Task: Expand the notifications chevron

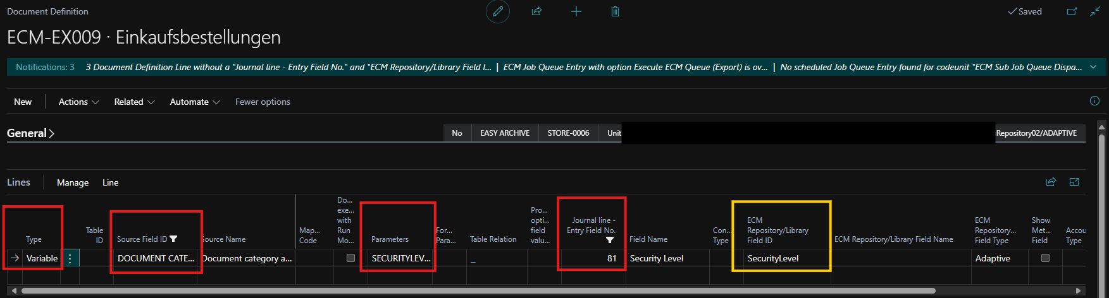Action: [1093, 67]
